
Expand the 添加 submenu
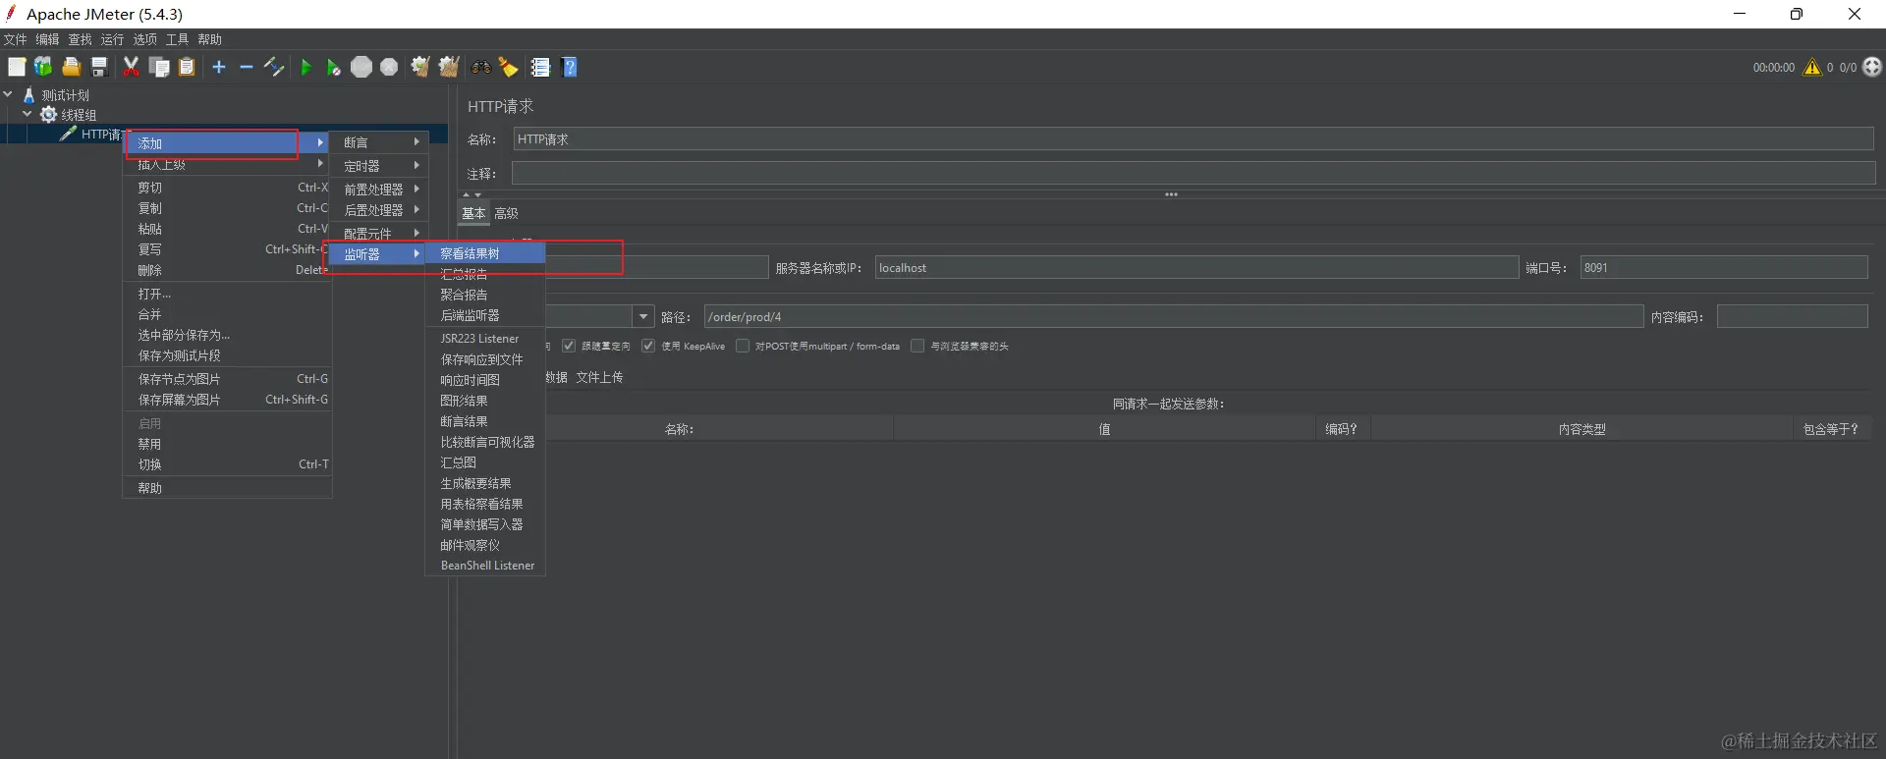(228, 142)
